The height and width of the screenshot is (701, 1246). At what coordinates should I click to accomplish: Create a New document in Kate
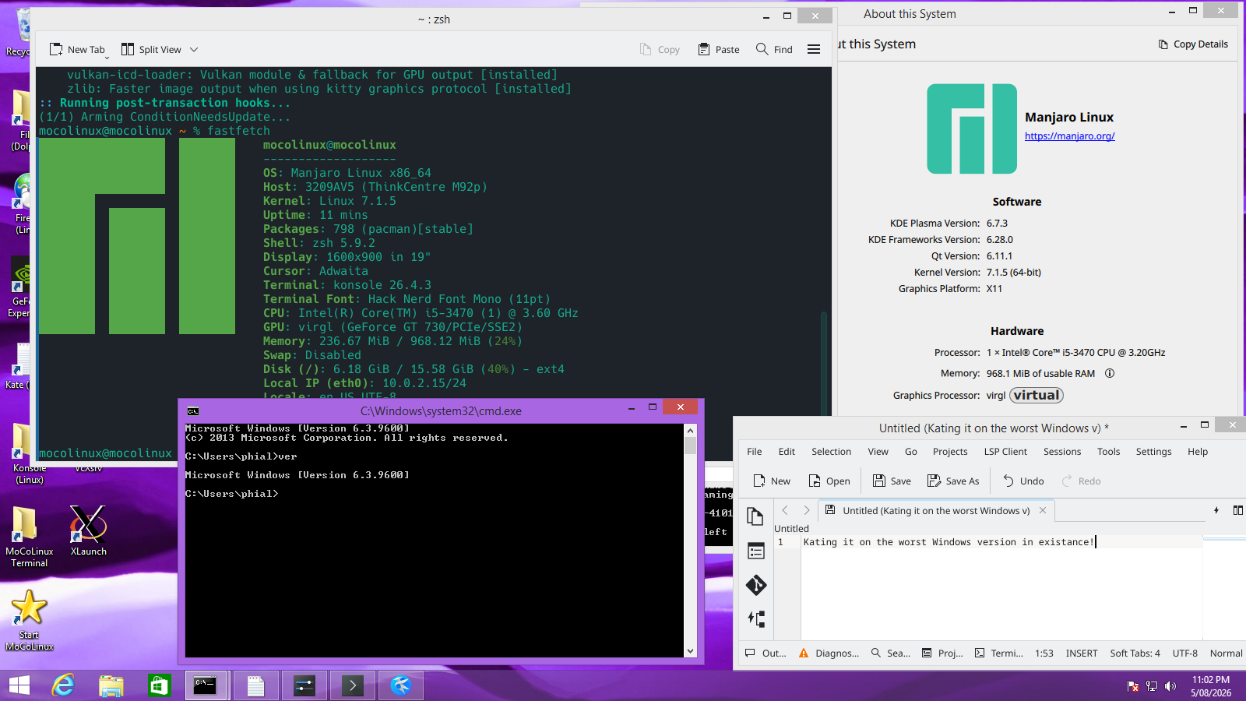click(772, 481)
